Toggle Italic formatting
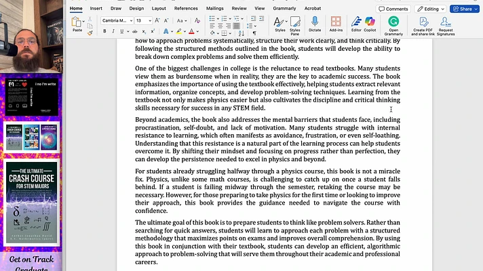 click(113, 31)
